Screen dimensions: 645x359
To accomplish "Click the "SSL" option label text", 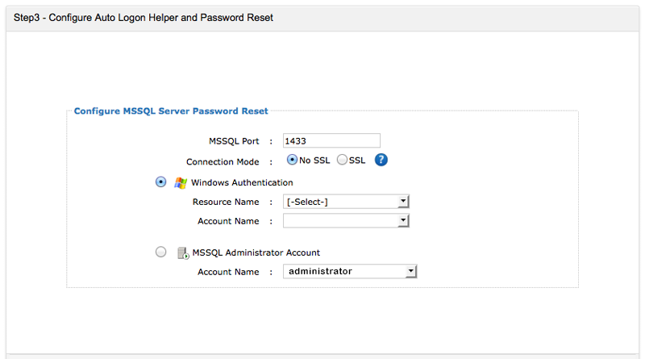I will (x=357, y=160).
